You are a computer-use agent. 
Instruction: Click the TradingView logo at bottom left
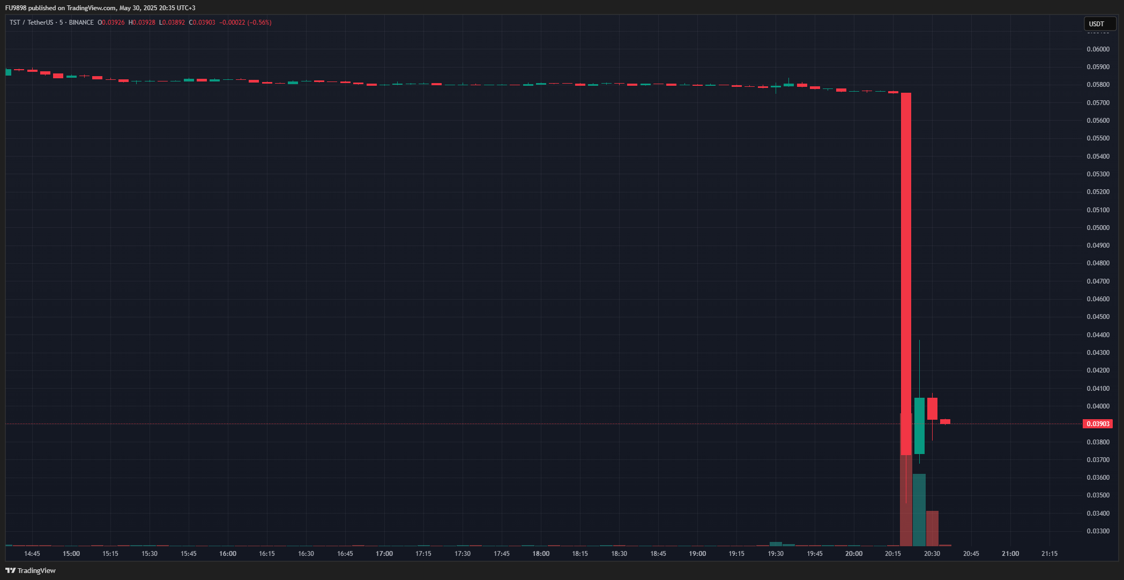pyautogui.click(x=31, y=570)
